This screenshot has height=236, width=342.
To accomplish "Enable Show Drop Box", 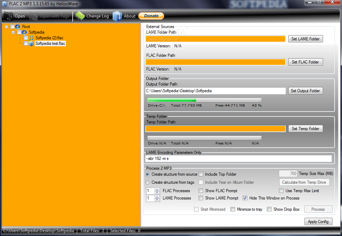I will point(269,209).
